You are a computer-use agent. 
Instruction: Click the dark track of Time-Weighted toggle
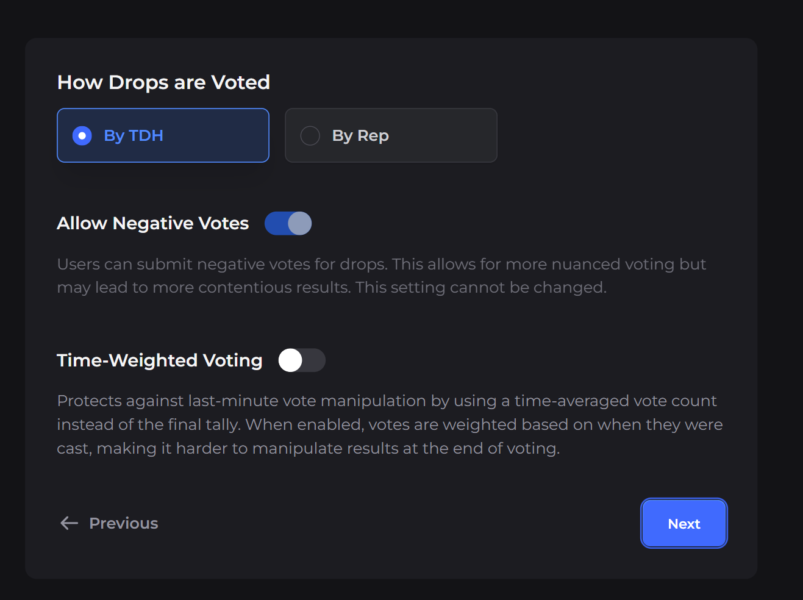coord(315,360)
